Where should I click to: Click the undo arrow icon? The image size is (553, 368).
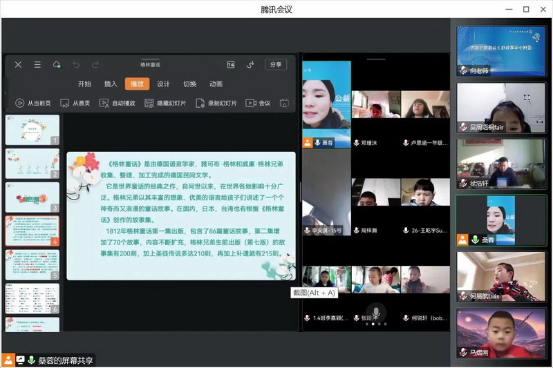76,65
